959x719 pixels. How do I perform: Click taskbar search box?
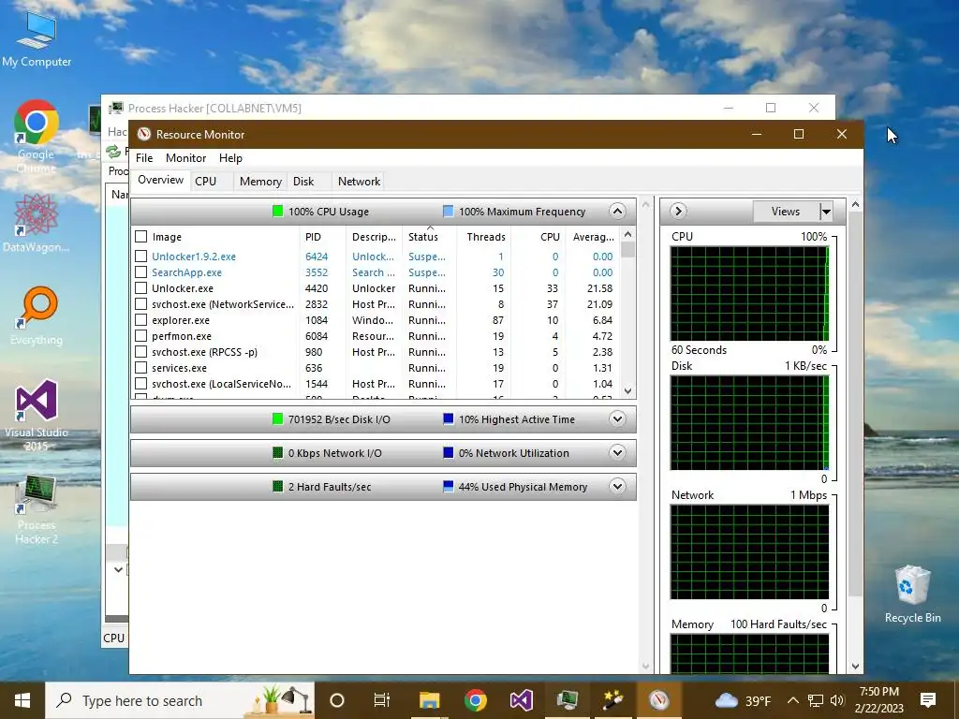[x=180, y=700]
